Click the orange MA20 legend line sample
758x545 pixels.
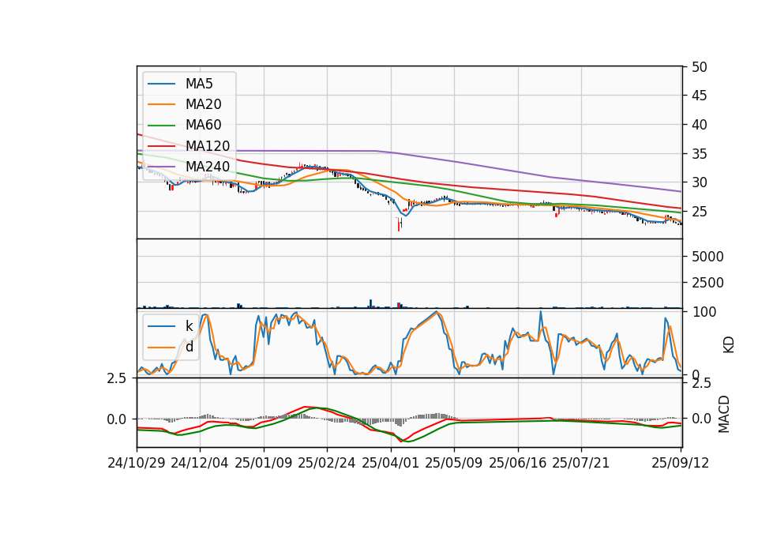point(161,104)
